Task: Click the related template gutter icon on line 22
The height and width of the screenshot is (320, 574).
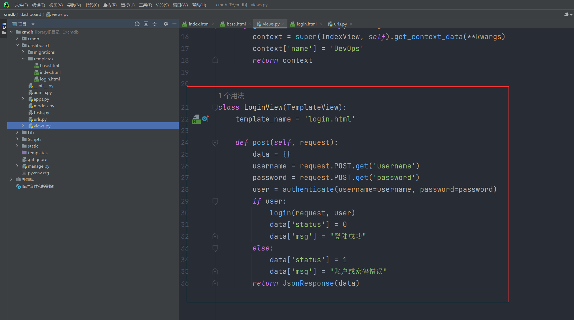Action: coord(196,119)
